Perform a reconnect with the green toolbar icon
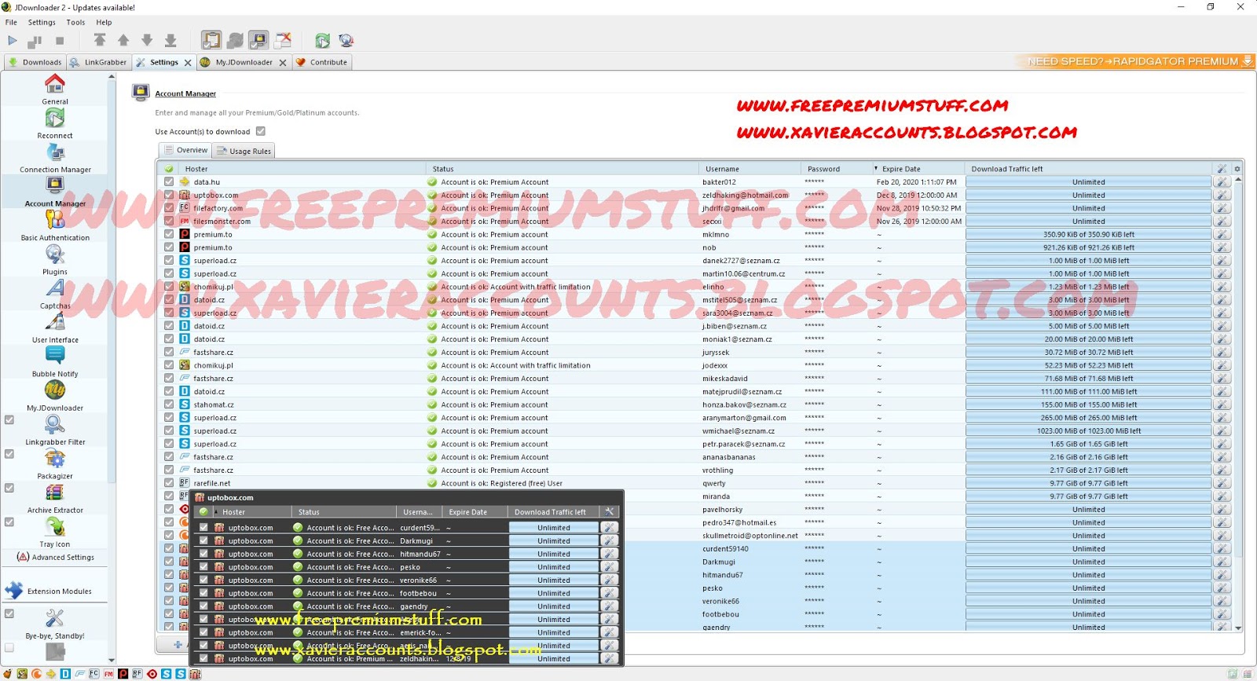Viewport: 1257px width, 681px height. click(x=322, y=40)
